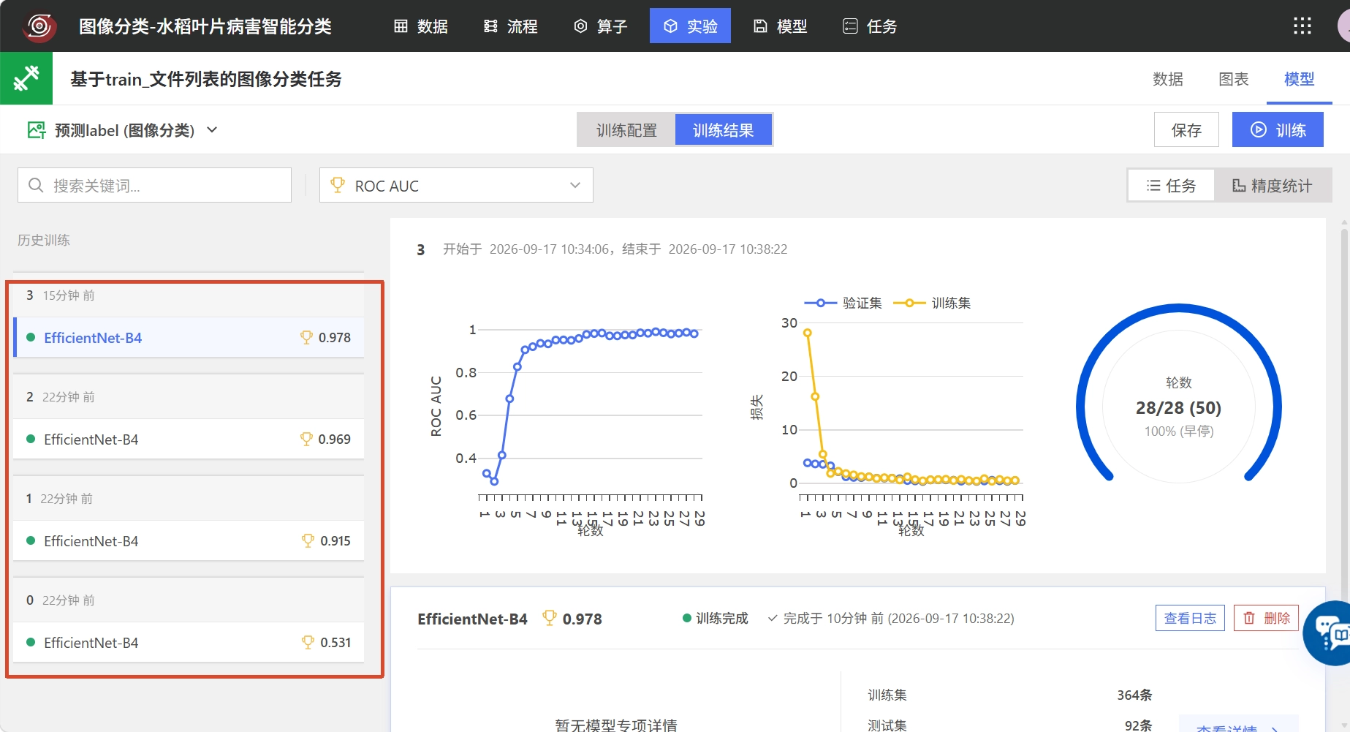Open the 模型 menu in top navigation
The height and width of the screenshot is (732, 1350).
tap(781, 26)
